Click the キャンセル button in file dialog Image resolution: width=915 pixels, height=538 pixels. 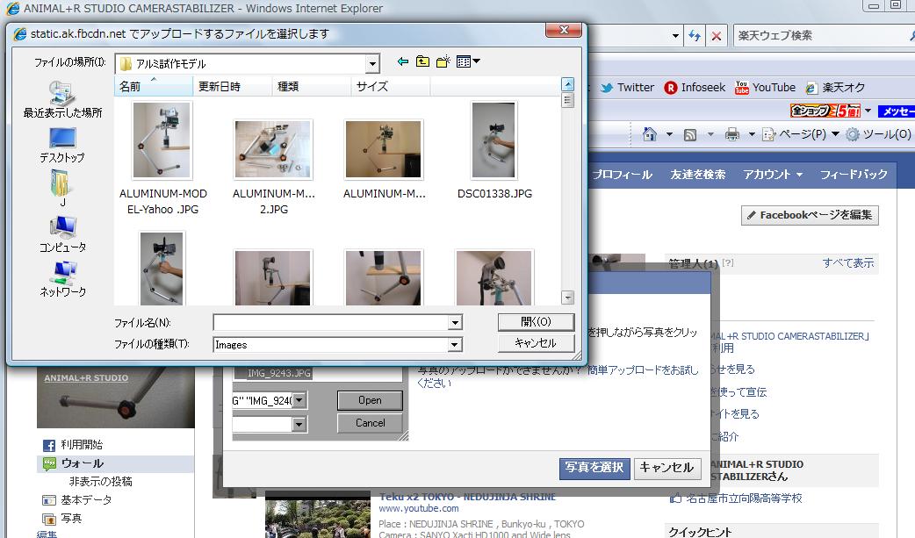pos(536,343)
